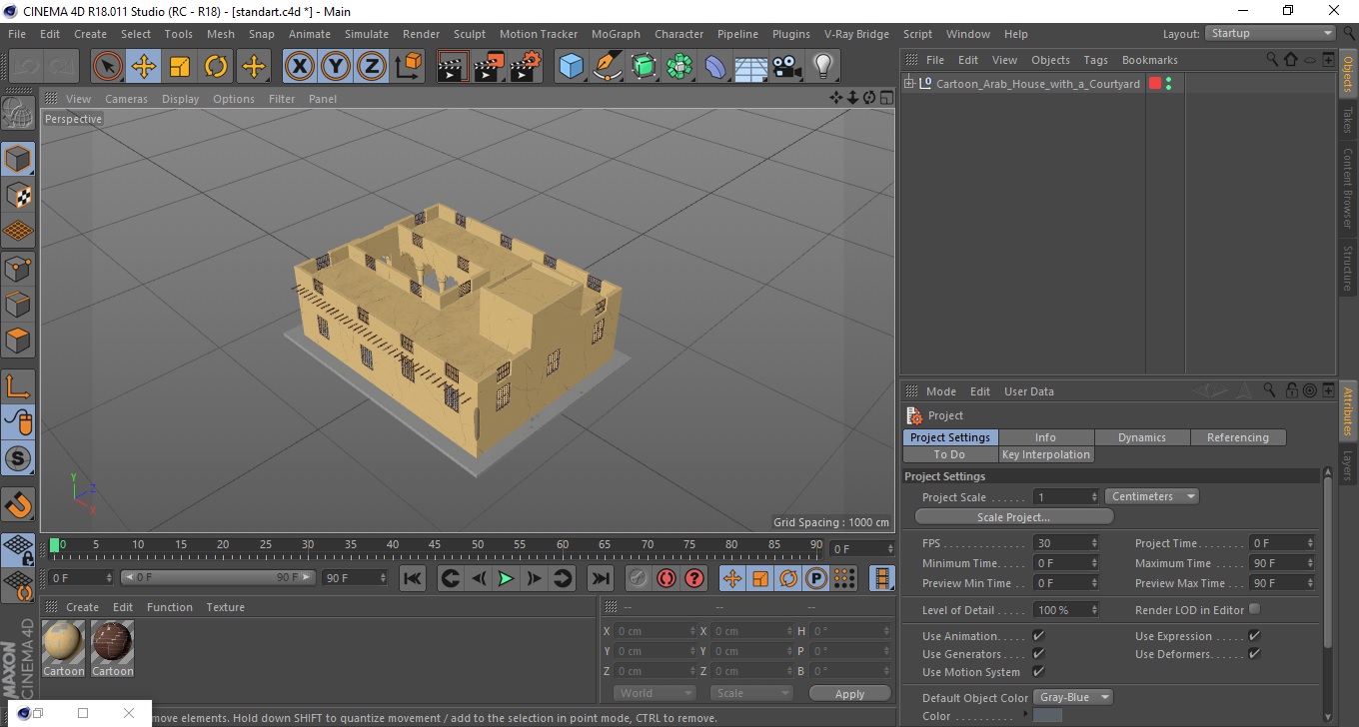Image resolution: width=1359 pixels, height=727 pixels.
Task: Click the FPS value field
Action: point(1065,543)
